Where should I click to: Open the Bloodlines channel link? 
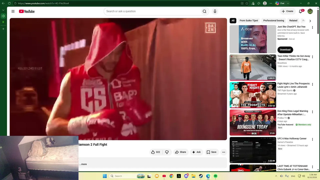click(x=282, y=63)
